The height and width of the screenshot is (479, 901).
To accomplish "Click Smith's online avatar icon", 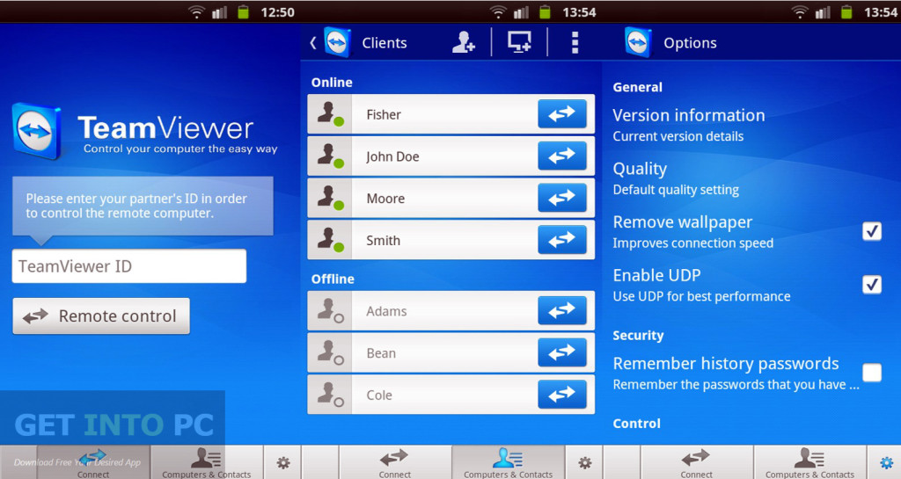I will (329, 240).
